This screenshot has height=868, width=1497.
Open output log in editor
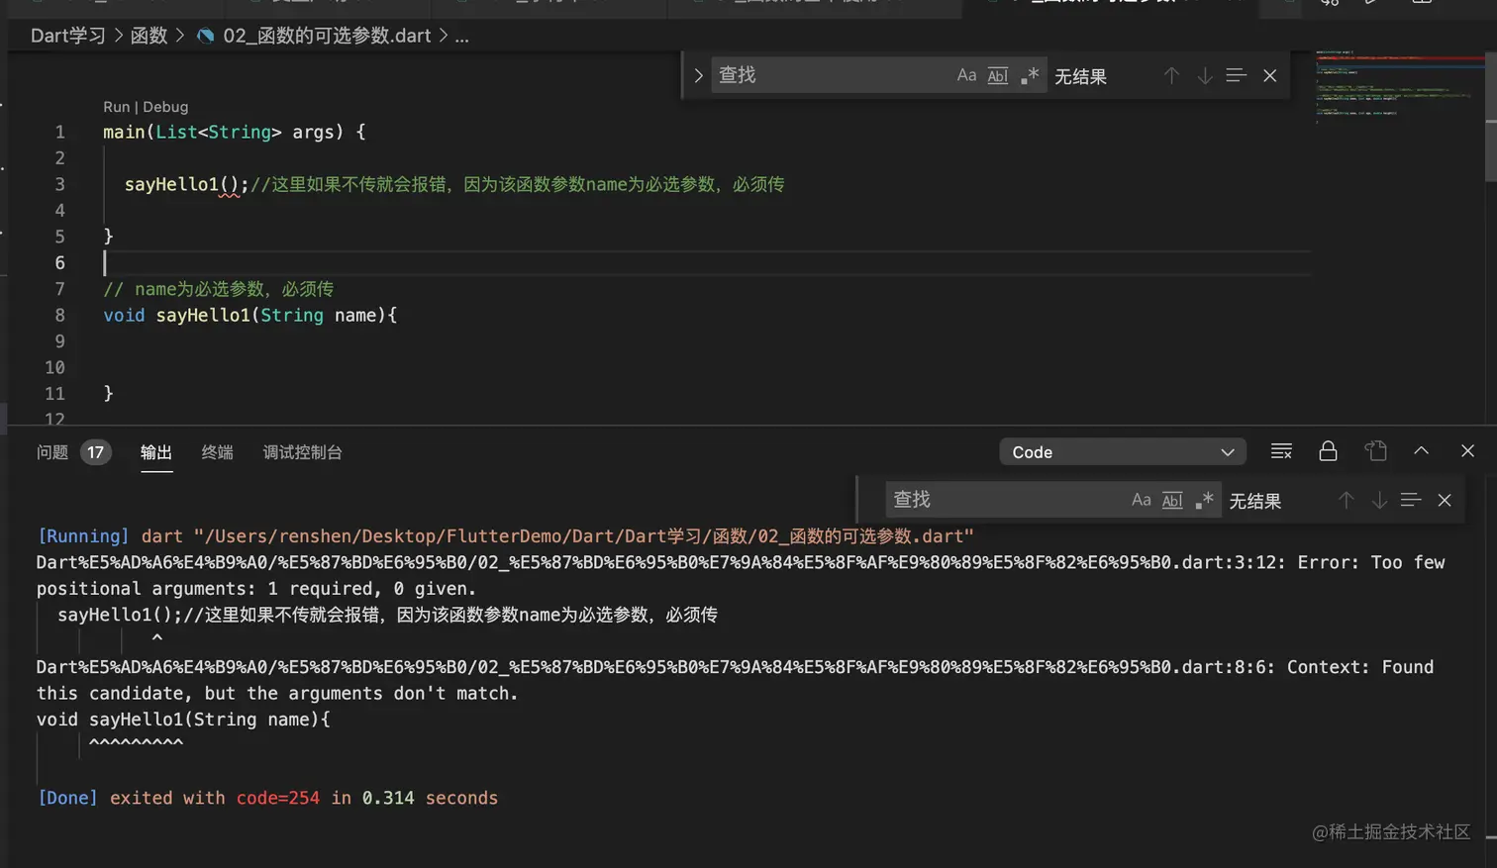1375,451
